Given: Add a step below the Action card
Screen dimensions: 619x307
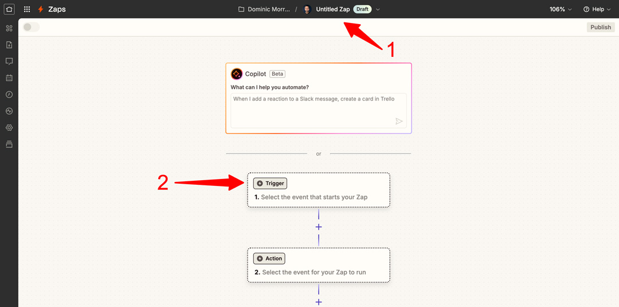Looking at the screenshot, I should (x=319, y=302).
